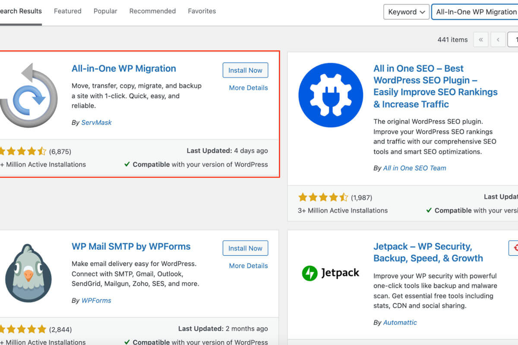View More Details for All-in-One WP Migration
Image resolution: width=518 pixels, height=345 pixels.
point(248,88)
